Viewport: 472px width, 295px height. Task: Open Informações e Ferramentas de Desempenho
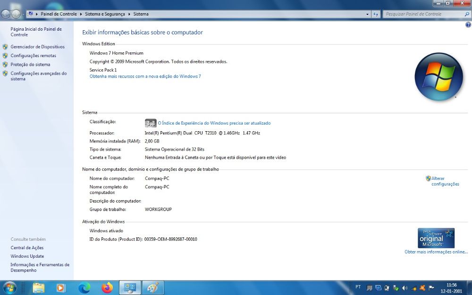(40, 267)
